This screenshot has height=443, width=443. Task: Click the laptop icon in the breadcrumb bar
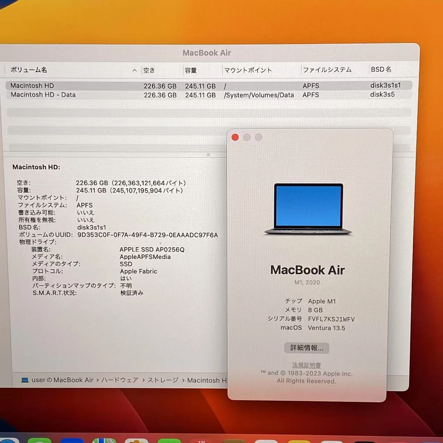[25, 380]
